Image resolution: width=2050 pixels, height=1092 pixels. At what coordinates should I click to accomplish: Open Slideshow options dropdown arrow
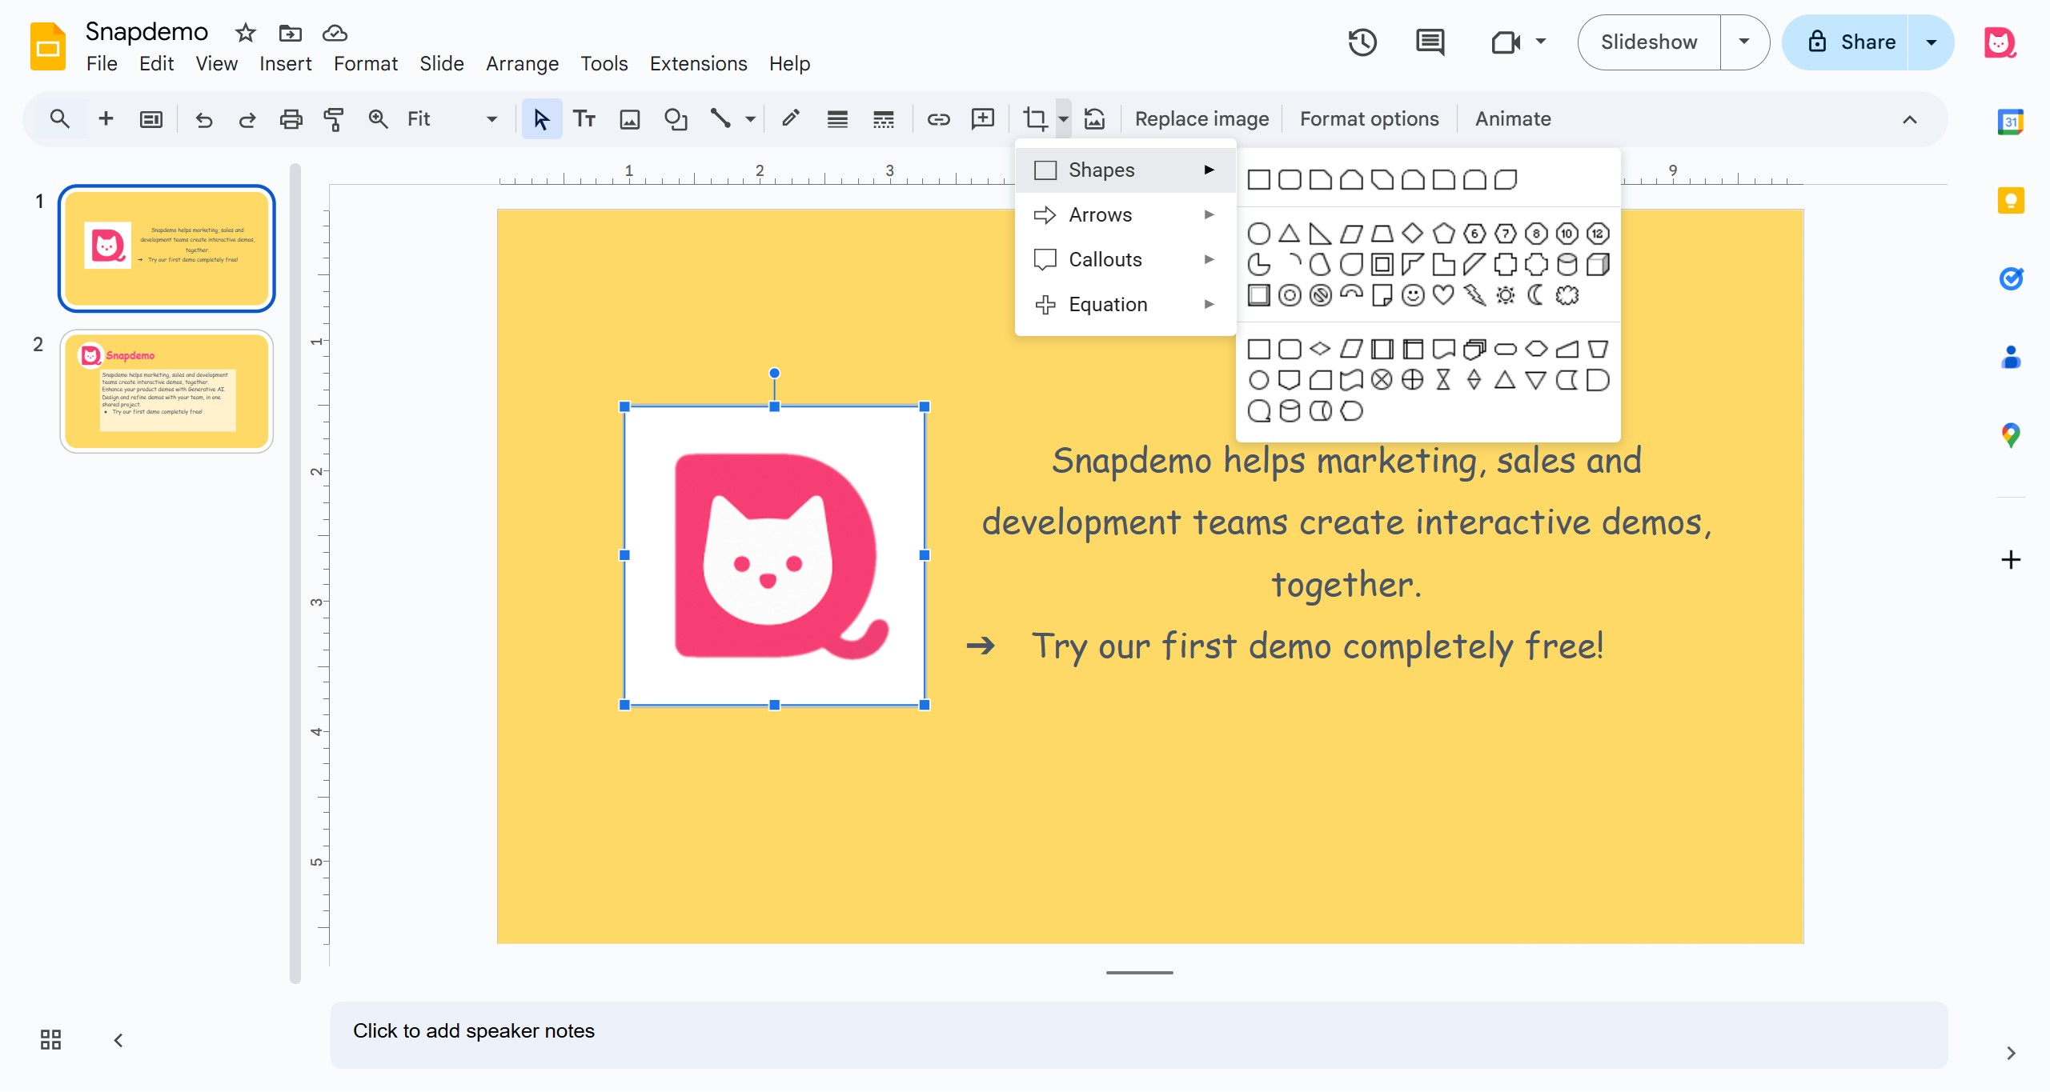[1744, 42]
